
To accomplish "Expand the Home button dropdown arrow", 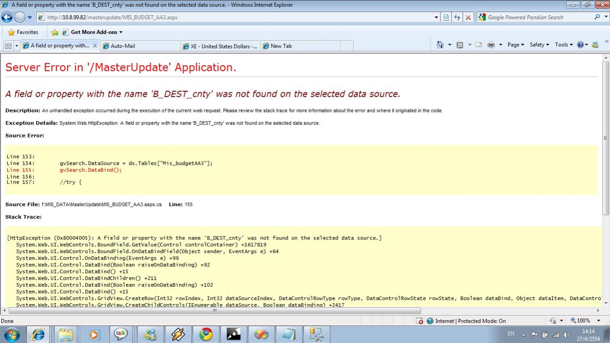I will pos(449,45).
